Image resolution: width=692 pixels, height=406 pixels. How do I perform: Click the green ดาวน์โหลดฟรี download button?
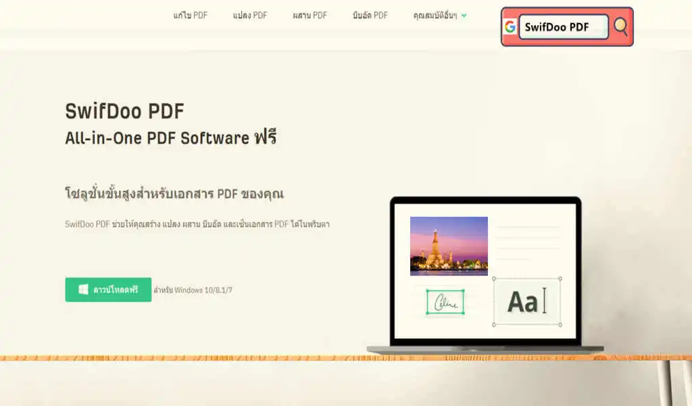(108, 290)
